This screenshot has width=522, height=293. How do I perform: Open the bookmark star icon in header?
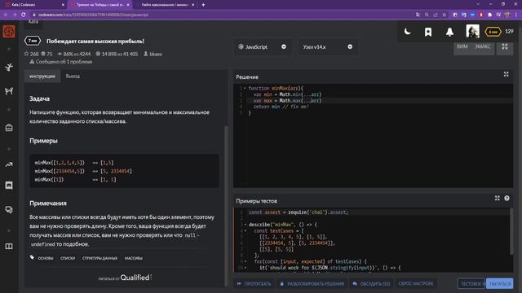pyautogui.click(x=428, y=32)
